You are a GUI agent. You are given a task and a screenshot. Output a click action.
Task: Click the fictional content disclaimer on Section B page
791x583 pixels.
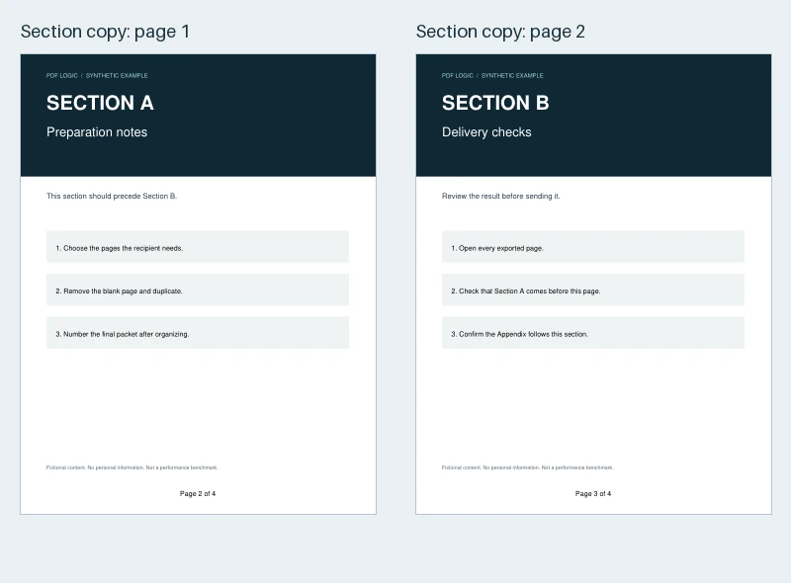point(527,467)
